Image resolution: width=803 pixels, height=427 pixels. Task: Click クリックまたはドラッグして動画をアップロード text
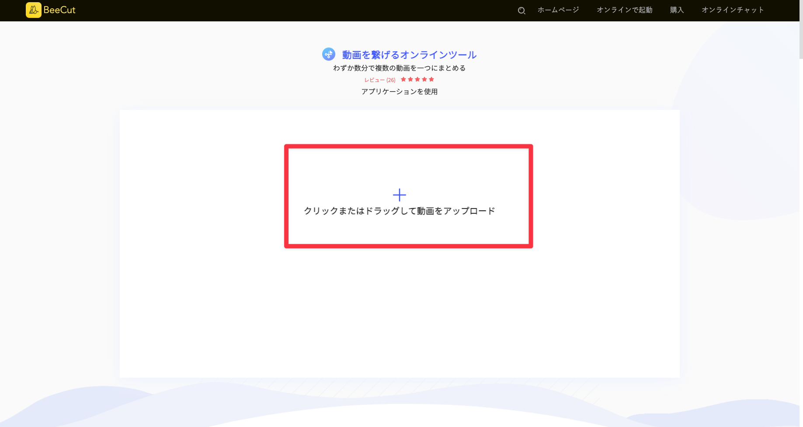[400, 211]
